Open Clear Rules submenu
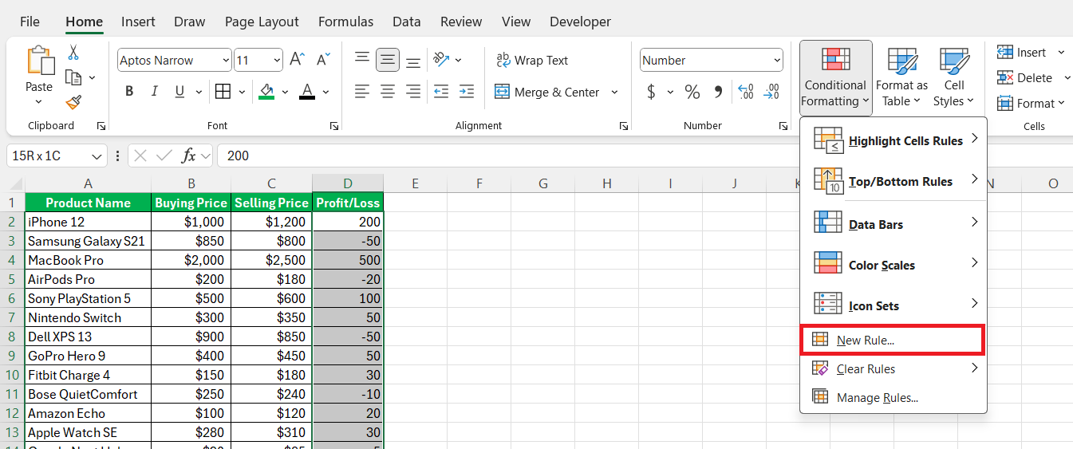Viewport: 1073px width, 449px height. (894, 368)
